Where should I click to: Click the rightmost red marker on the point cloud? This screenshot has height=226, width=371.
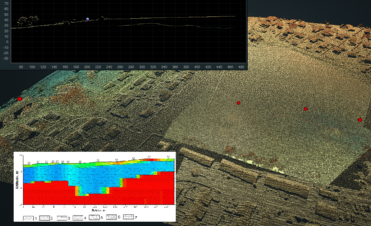360,120
